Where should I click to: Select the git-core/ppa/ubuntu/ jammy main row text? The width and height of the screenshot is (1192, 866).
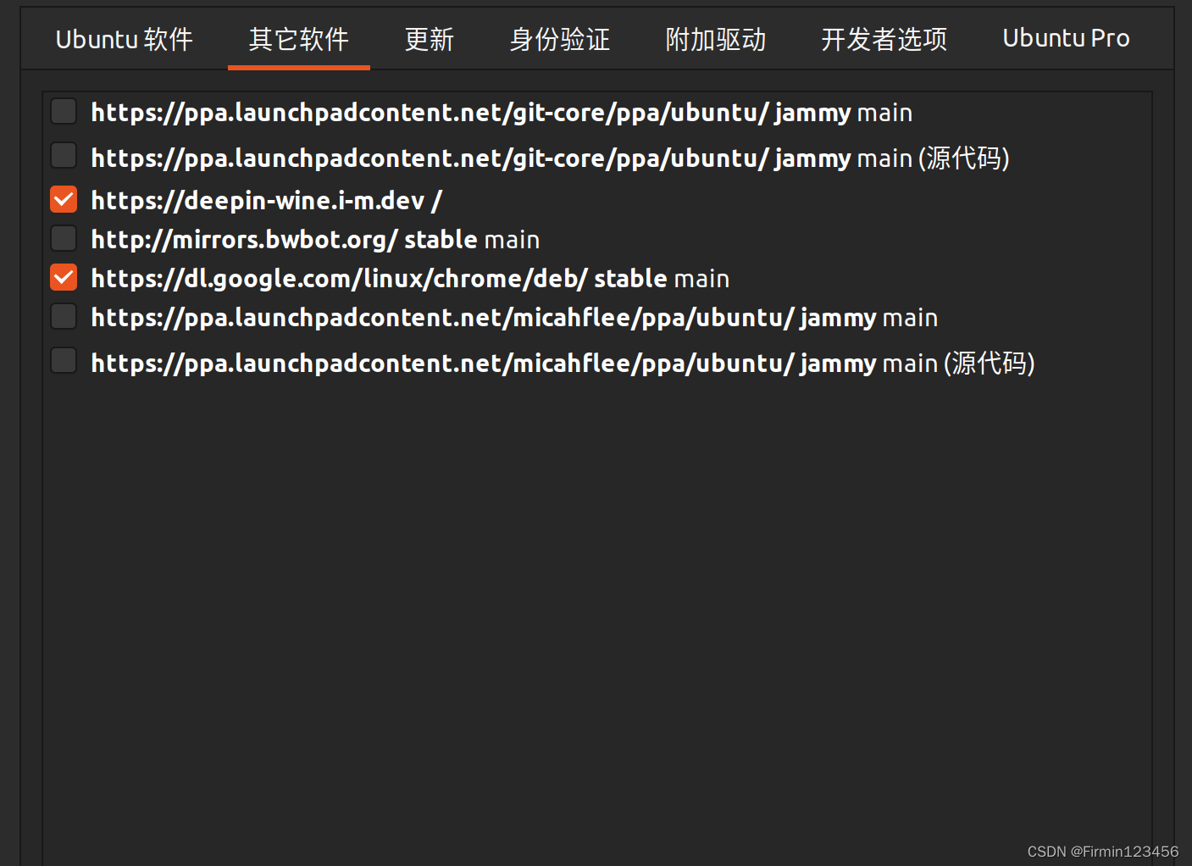[502, 113]
